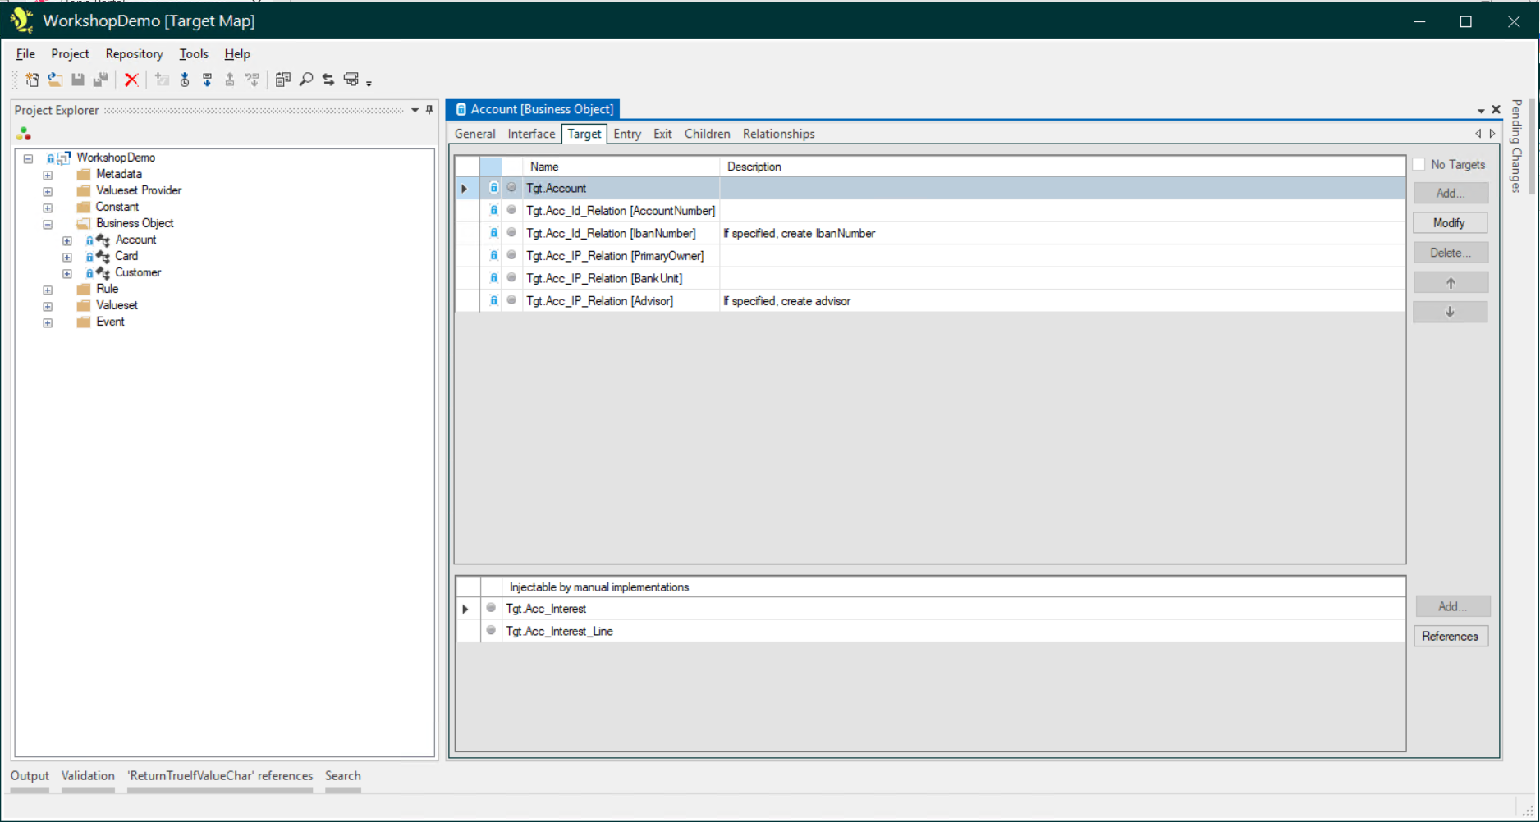Viewport: 1540px width, 822px height.
Task: Click the red X delete icon
Action: pos(131,80)
